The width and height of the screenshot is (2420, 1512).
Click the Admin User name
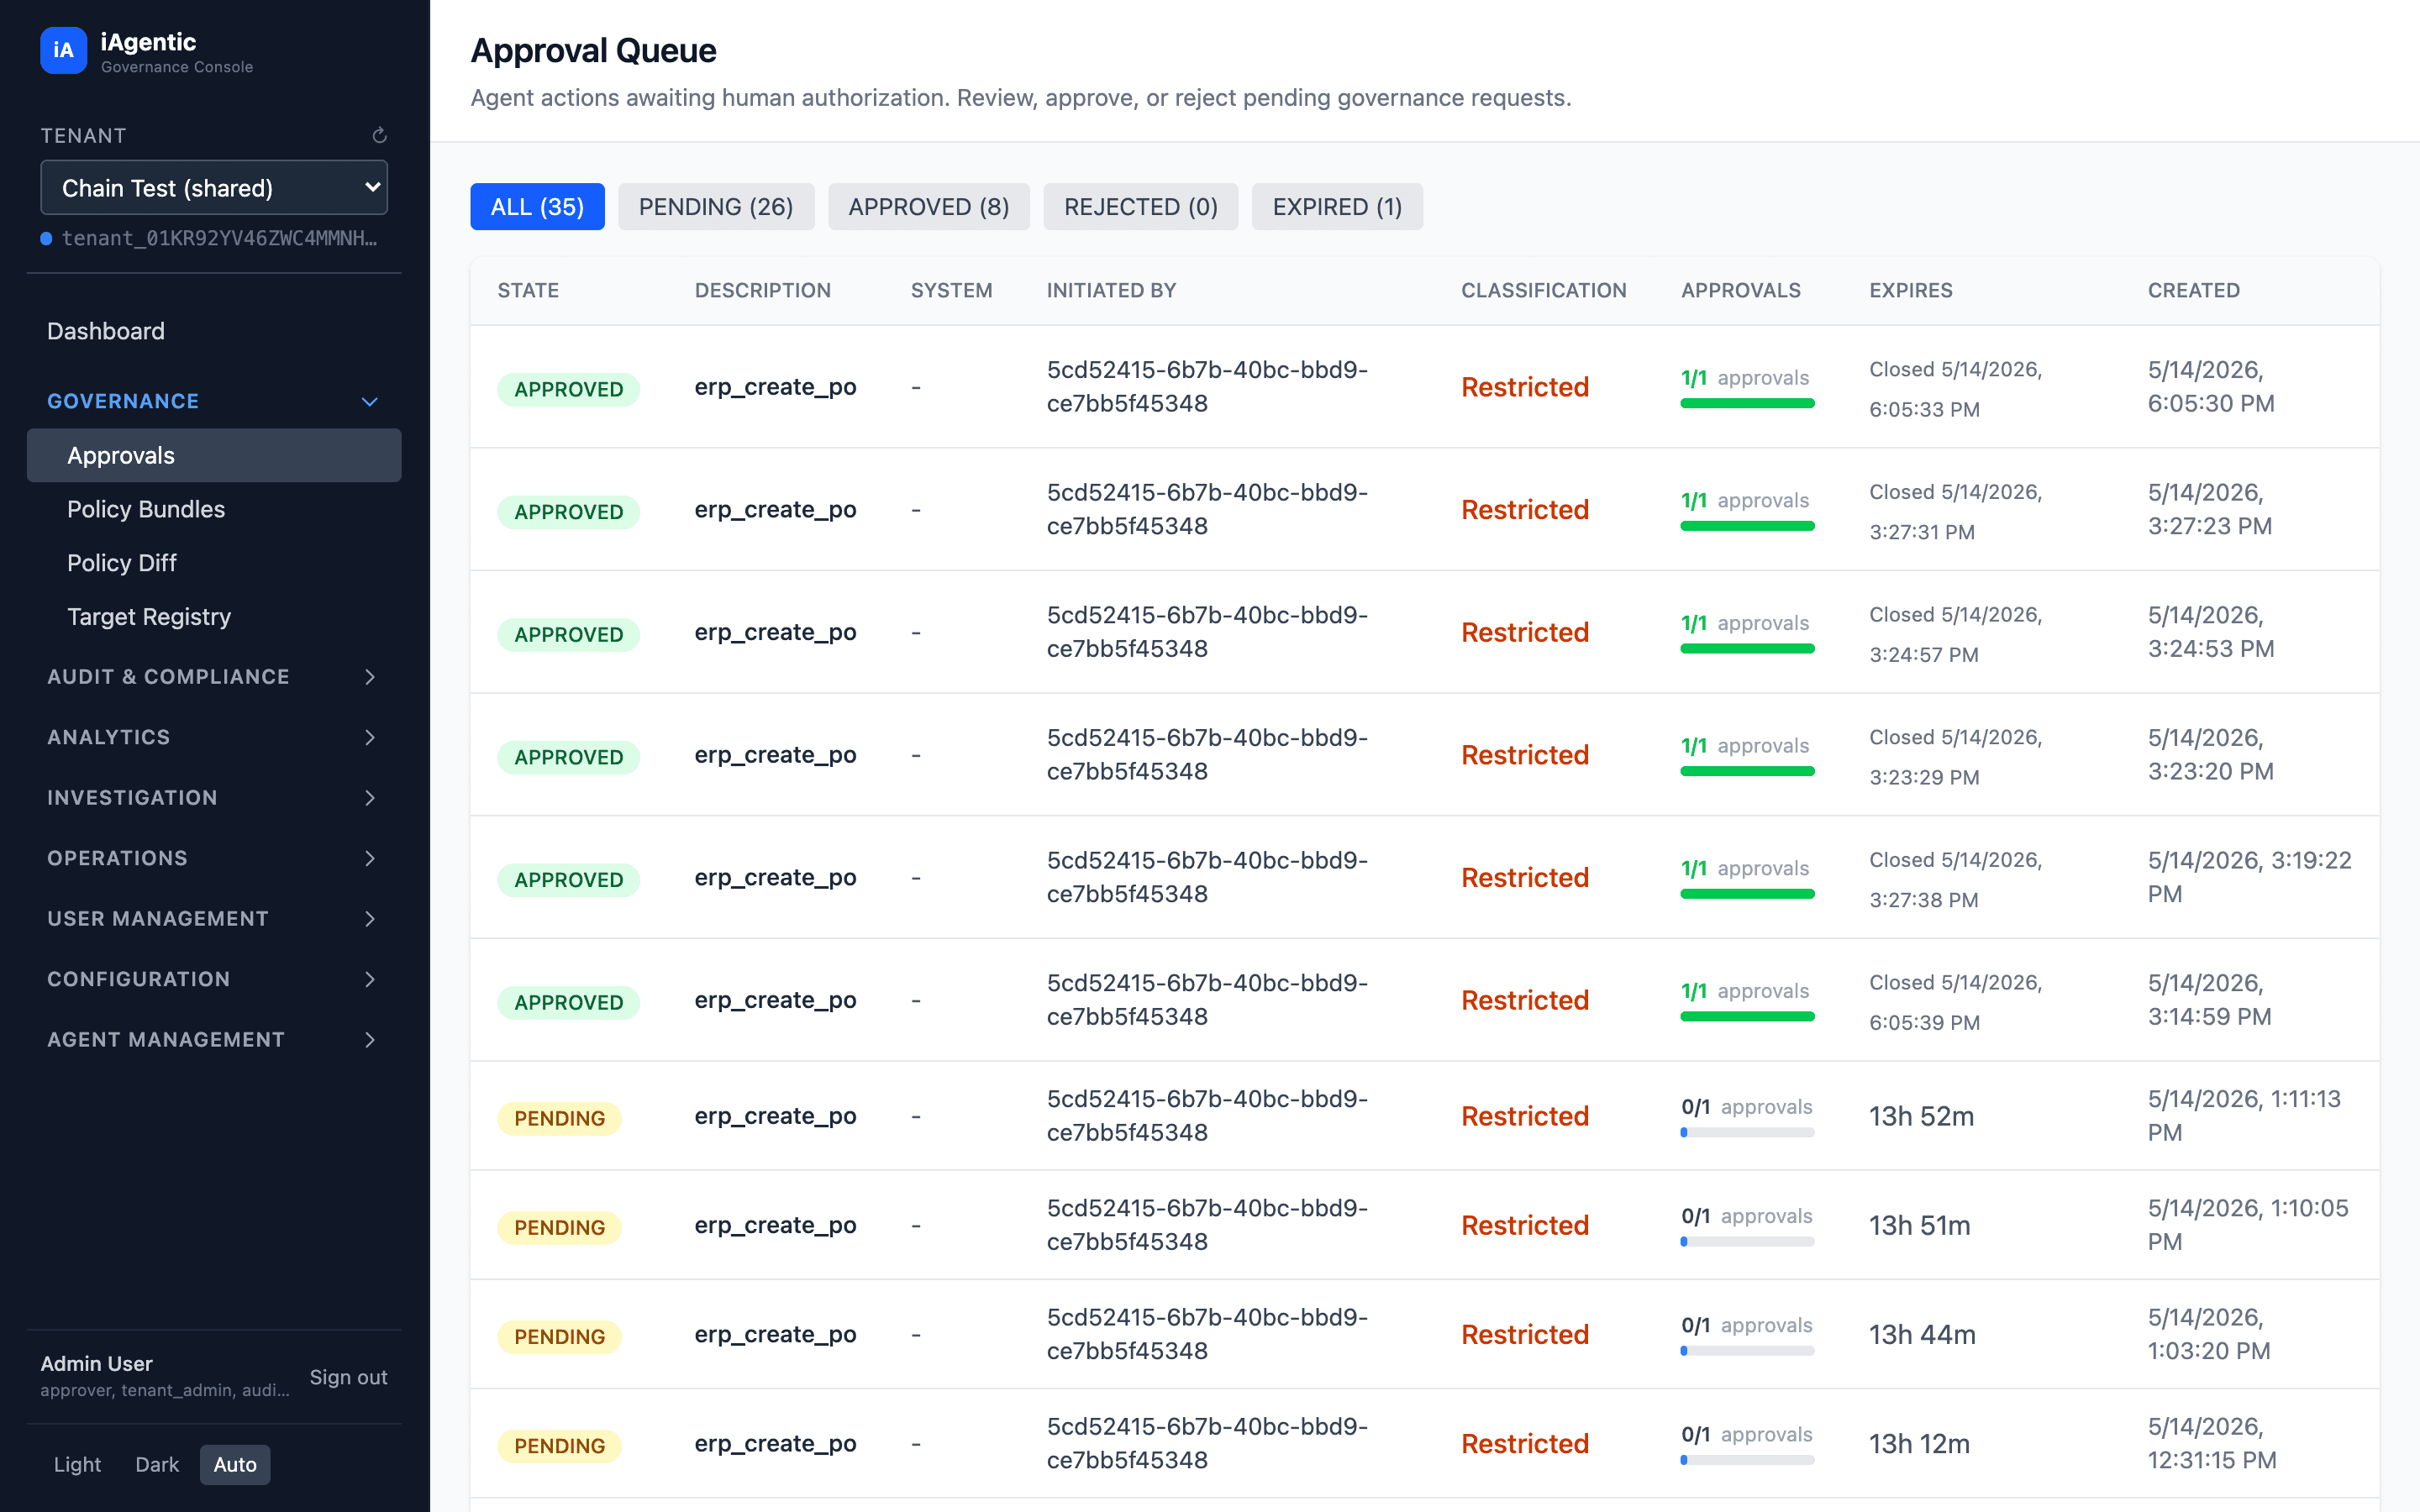coord(96,1364)
